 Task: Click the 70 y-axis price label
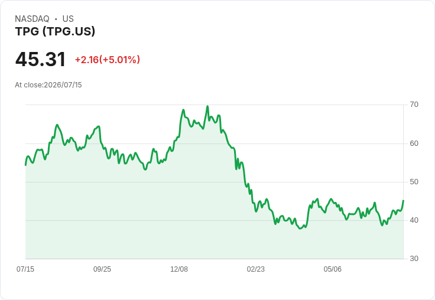pos(414,105)
